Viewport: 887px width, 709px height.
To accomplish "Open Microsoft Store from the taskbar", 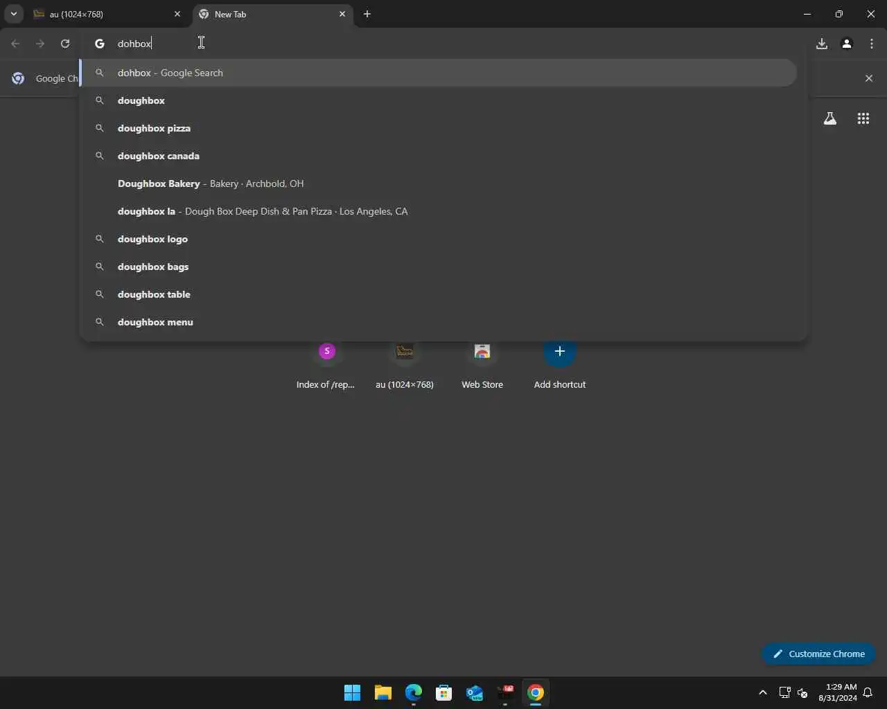I will 444,692.
